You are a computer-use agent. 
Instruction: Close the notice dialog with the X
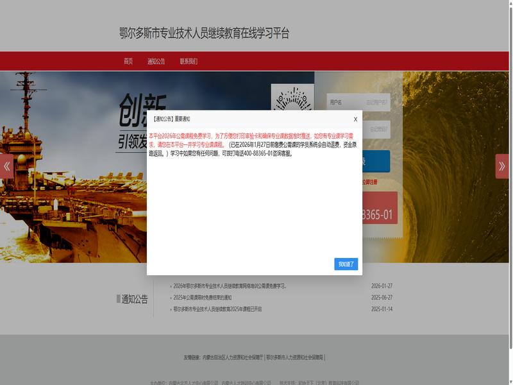tap(355, 119)
